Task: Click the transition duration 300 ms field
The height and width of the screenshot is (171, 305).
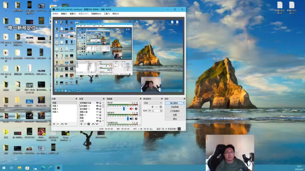Action: click(x=154, y=111)
